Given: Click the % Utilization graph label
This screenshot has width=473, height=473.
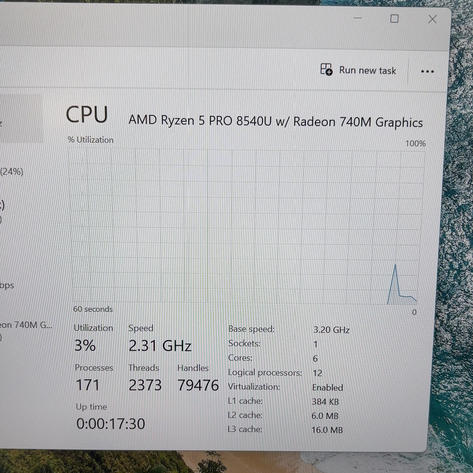Looking at the screenshot, I should click(x=91, y=140).
